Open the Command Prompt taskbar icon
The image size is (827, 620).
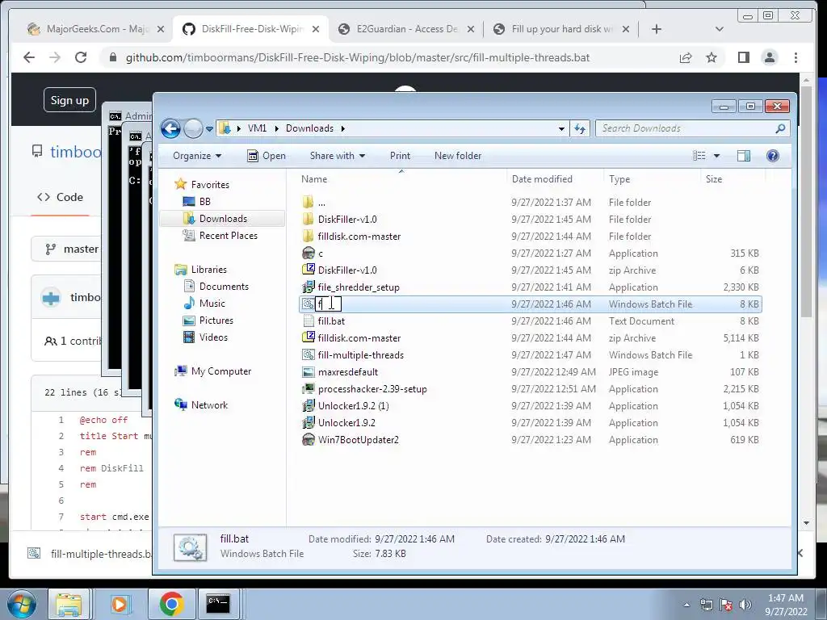tap(218, 604)
